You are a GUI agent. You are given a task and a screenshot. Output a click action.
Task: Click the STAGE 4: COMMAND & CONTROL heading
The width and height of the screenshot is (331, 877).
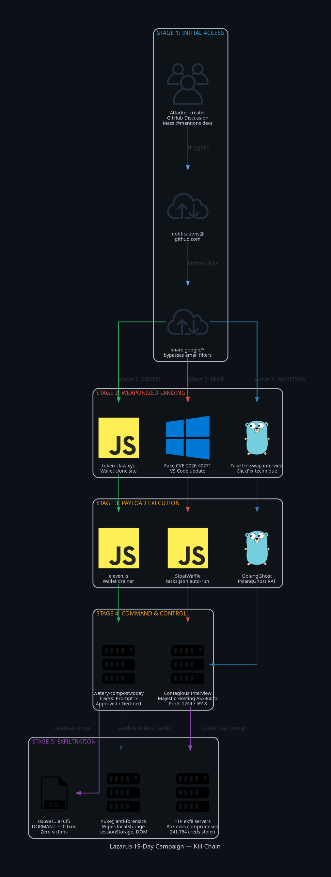coord(141,614)
